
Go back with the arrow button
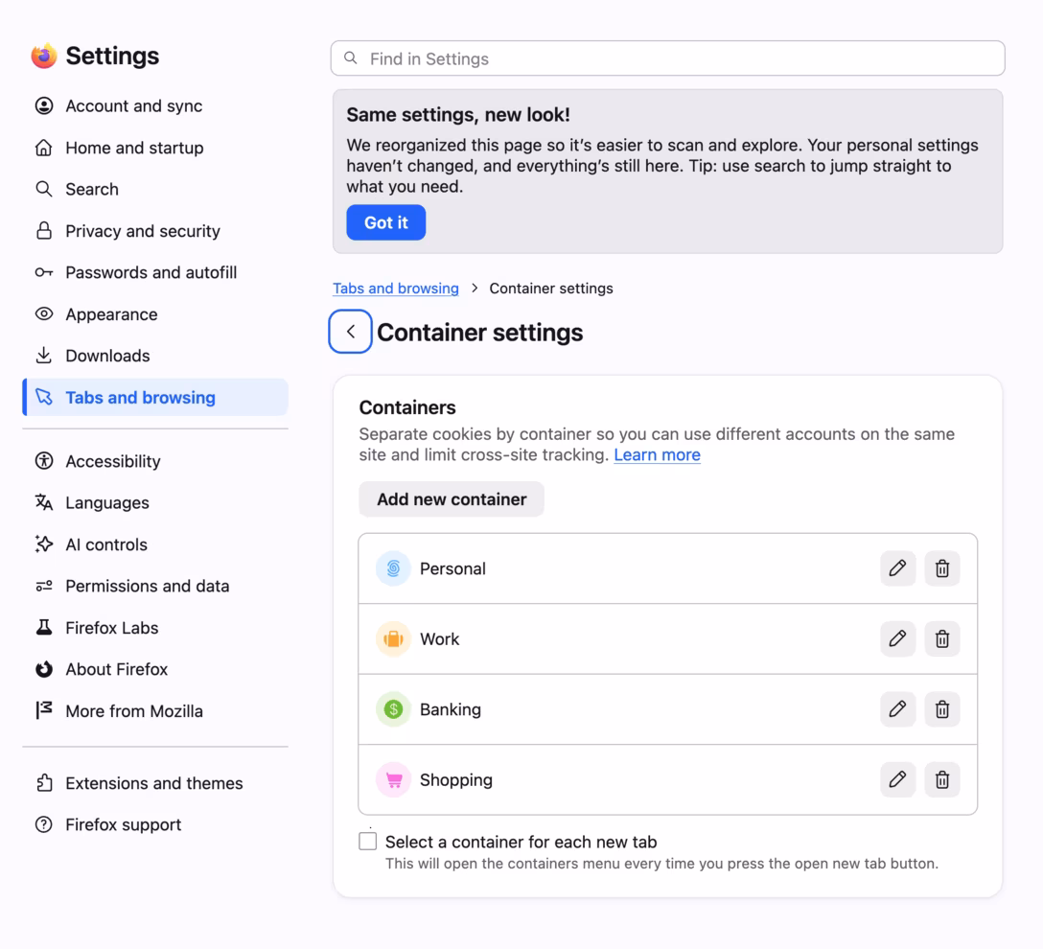350,331
